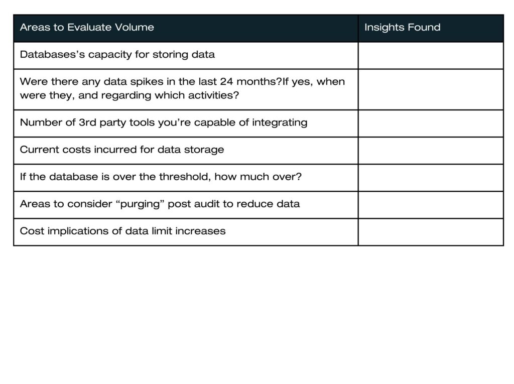Click the "Insights Found" column header
514x384 pixels.
(402, 28)
